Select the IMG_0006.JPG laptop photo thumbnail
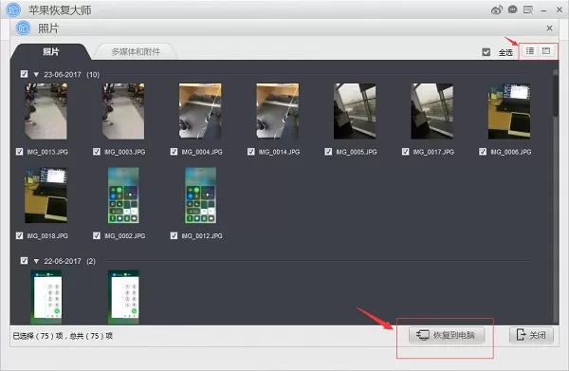569x371 pixels. [x=509, y=111]
